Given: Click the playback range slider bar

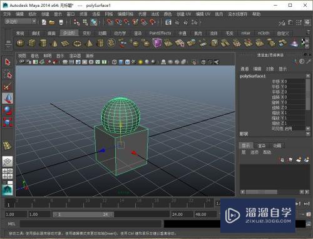Looking at the screenshot, I should tap(83, 214).
